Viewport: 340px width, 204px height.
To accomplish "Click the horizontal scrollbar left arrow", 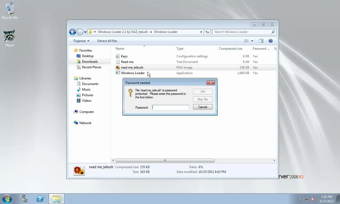I will click(x=113, y=160).
